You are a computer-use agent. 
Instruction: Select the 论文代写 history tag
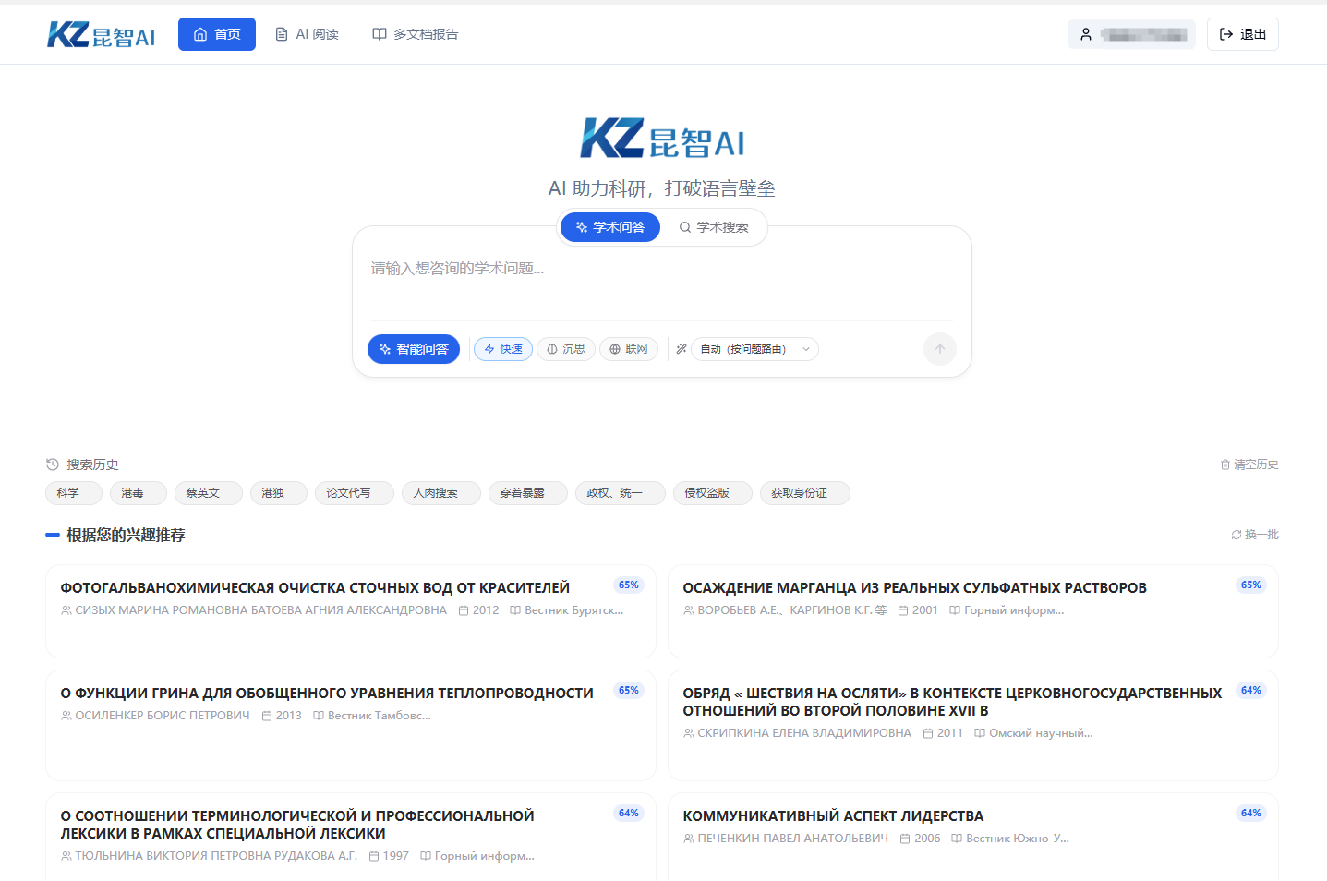[x=355, y=493]
